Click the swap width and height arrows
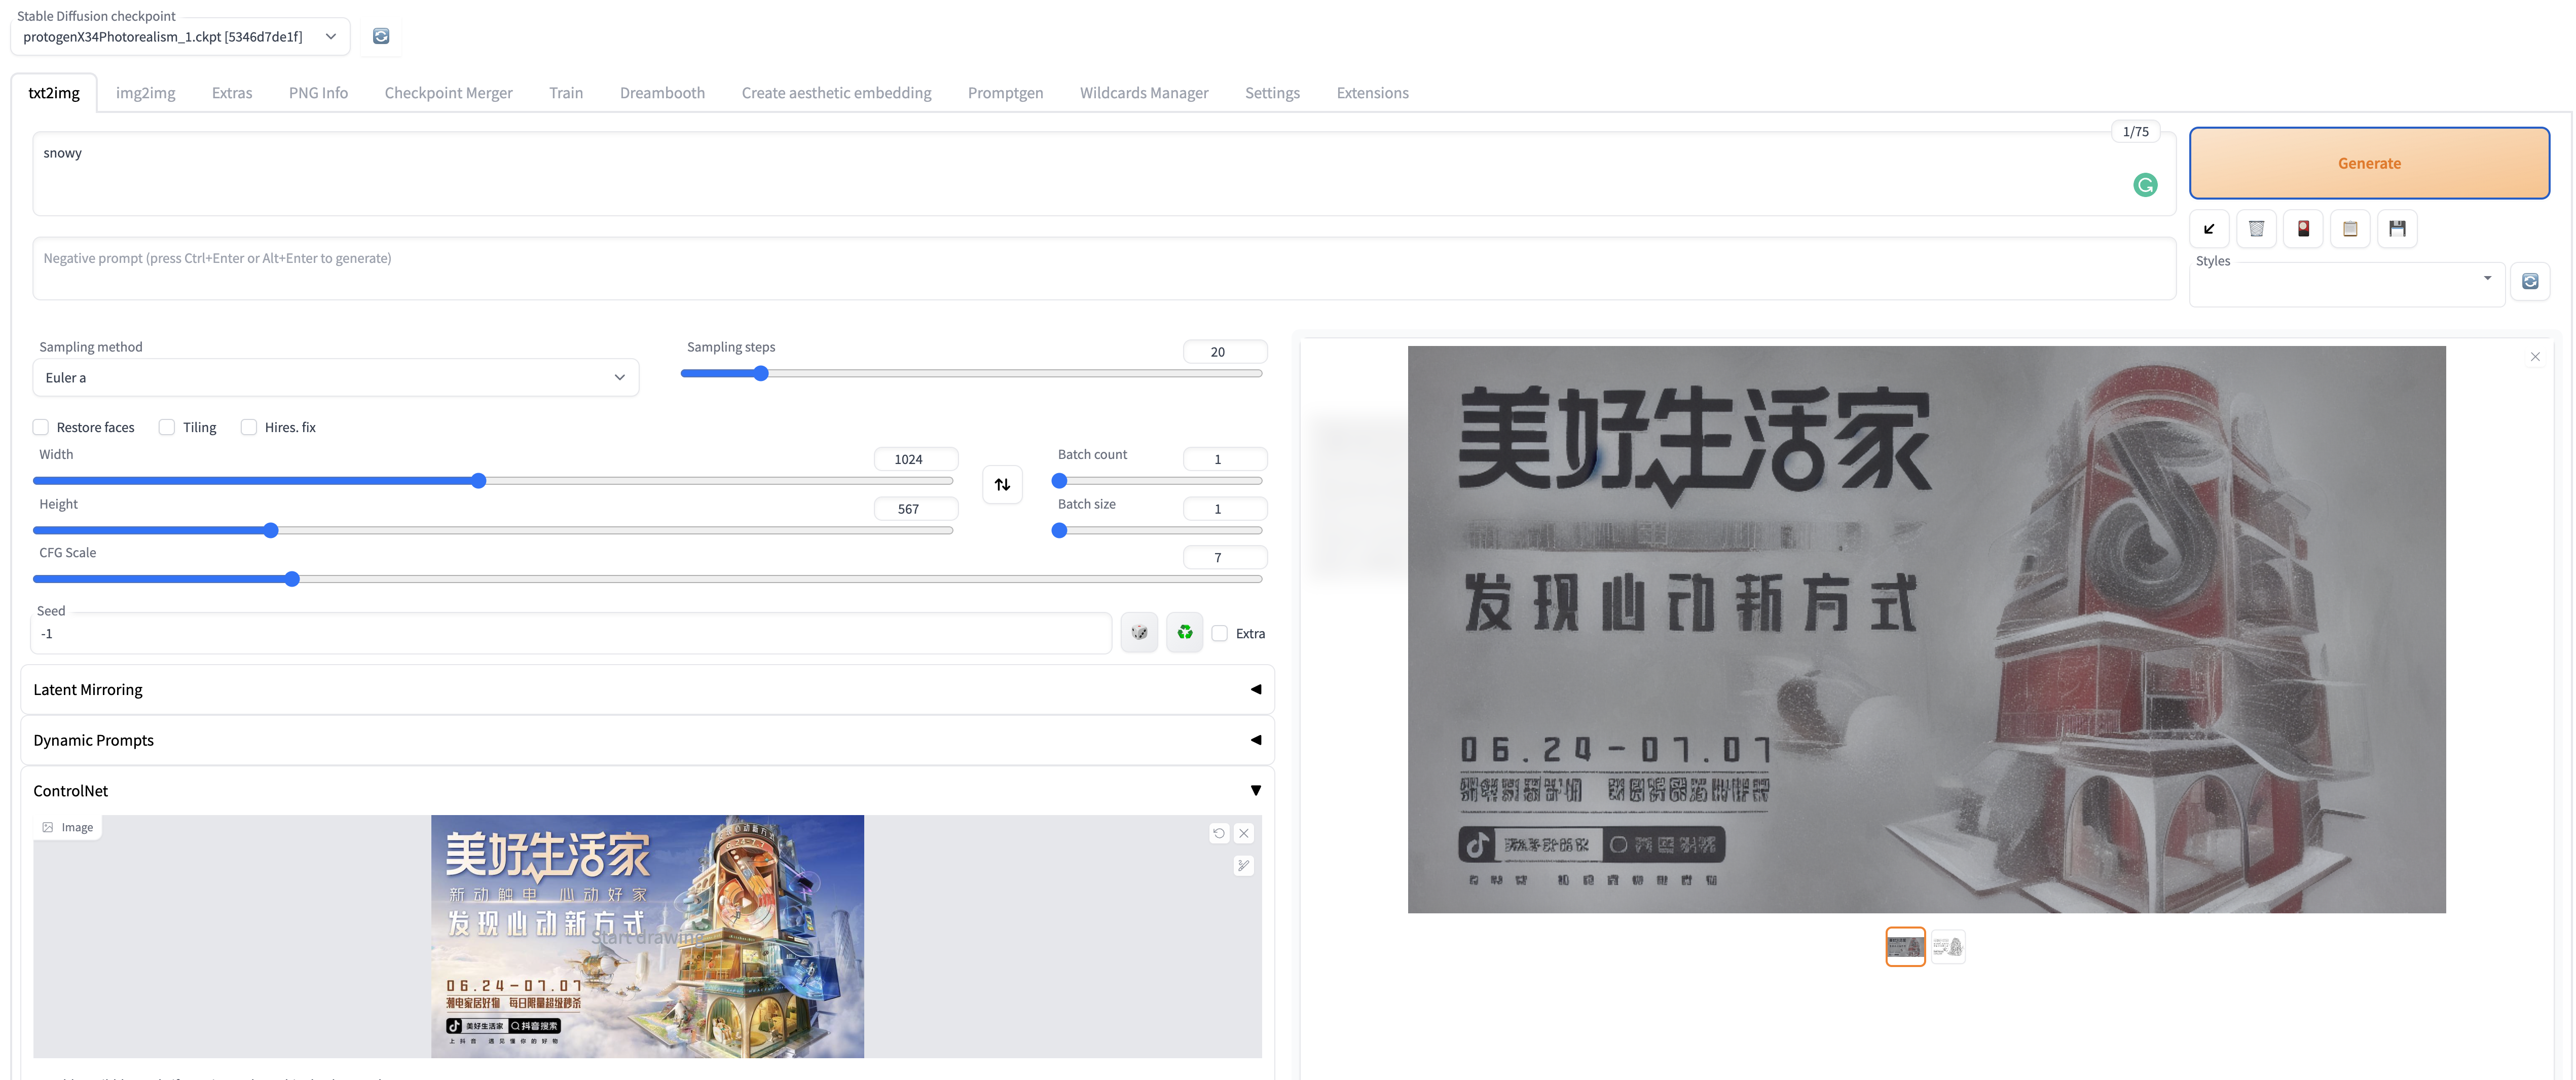This screenshot has height=1080, width=2576. (1002, 485)
